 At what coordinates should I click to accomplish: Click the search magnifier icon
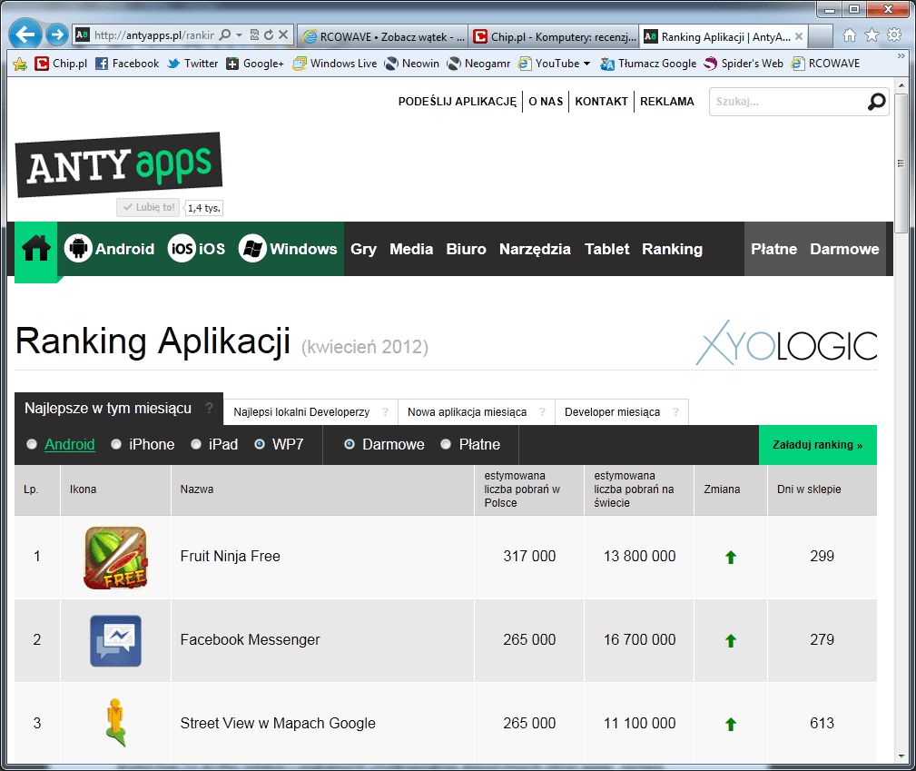(876, 102)
